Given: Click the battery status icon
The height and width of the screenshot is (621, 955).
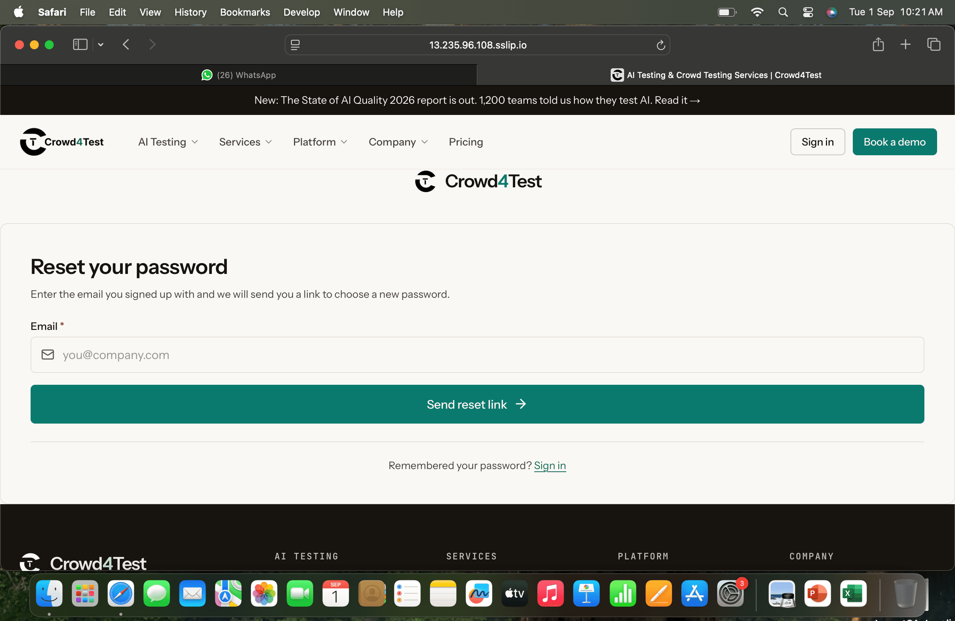Looking at the screenshot, I should tap(727, 12).
